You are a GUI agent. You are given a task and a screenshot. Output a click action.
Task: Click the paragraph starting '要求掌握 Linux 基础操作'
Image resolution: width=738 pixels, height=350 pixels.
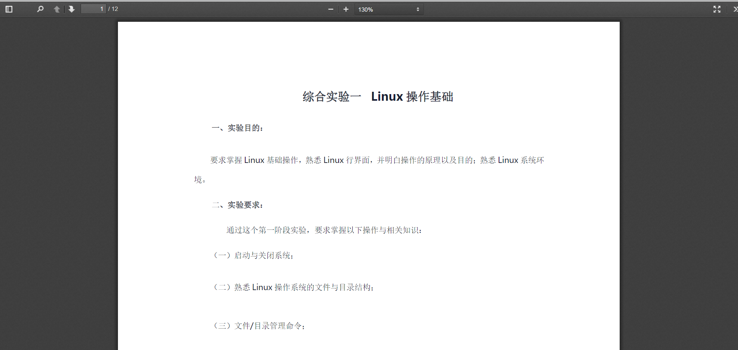369,170
